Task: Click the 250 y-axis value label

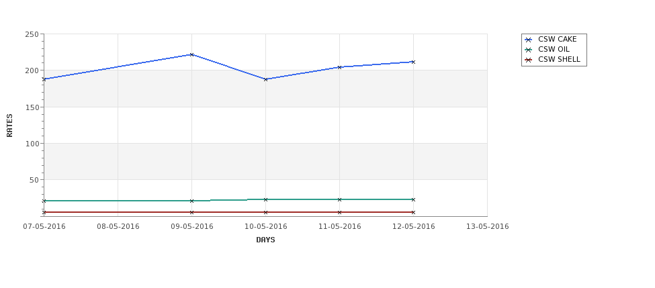Action: point(32,35)
